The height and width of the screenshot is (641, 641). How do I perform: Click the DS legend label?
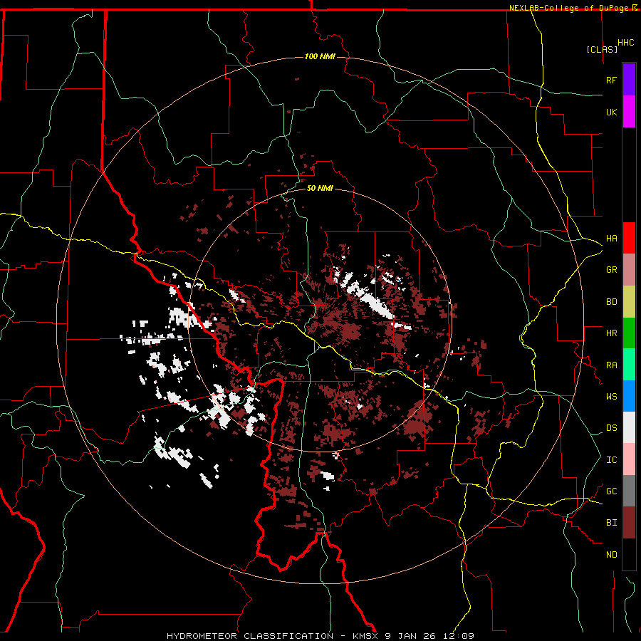coord(611,428)
